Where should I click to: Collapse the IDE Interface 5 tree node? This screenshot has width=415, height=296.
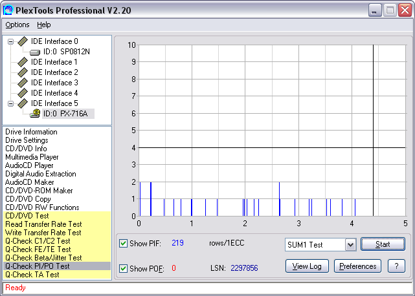pyautogui.click(x=10, y=103)
